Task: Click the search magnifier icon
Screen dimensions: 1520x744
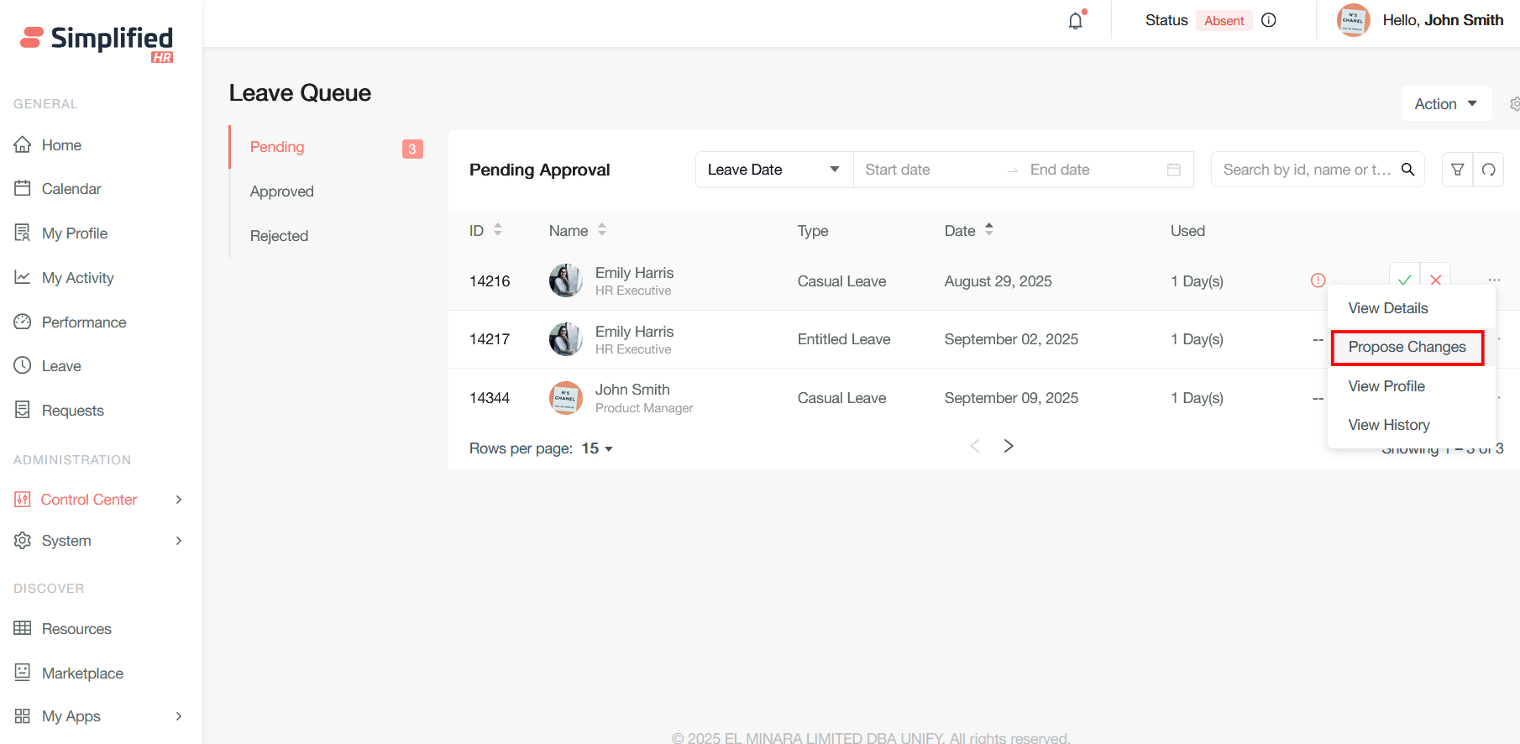Action: click(1408, 170)
